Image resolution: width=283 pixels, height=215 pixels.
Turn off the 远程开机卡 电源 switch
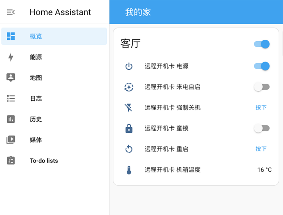[x=262, y=66]
